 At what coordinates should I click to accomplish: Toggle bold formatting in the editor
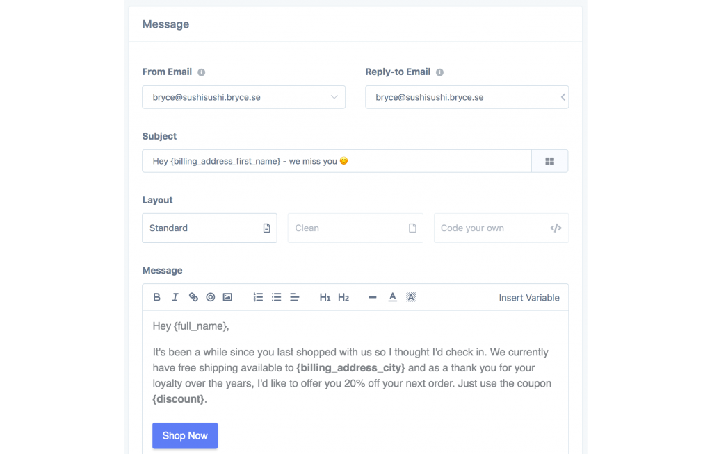156,296
